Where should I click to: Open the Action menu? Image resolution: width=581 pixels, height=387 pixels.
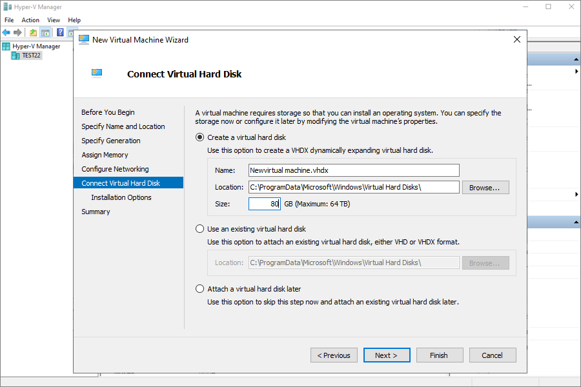[x=30, y=20]
